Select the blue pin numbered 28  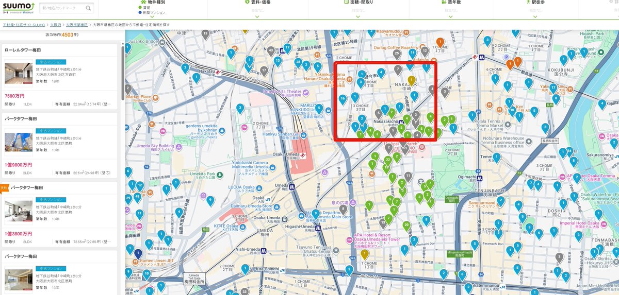click(298, 63)
